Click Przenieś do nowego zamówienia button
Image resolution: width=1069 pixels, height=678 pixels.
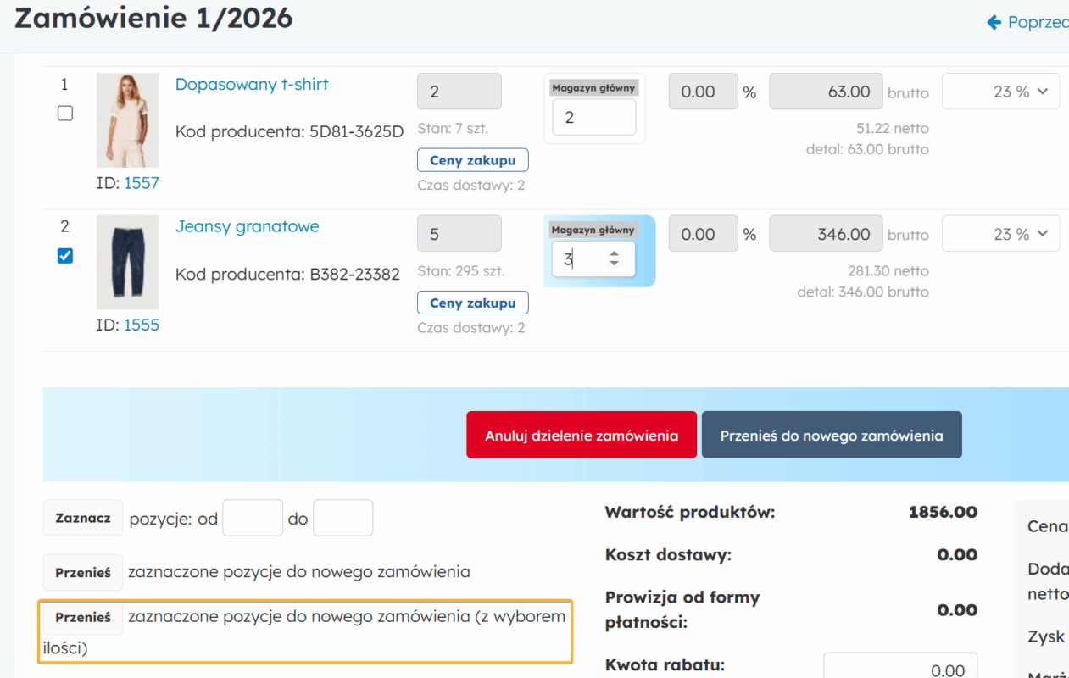[831, 436]
